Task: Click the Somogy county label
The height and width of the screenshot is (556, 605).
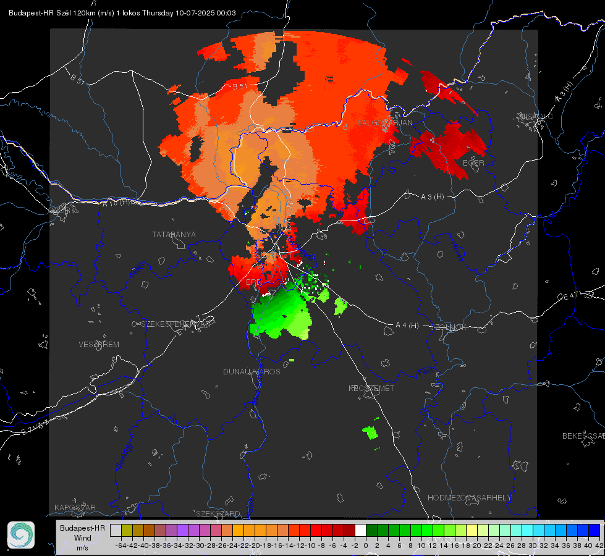Action: (124, 456)
